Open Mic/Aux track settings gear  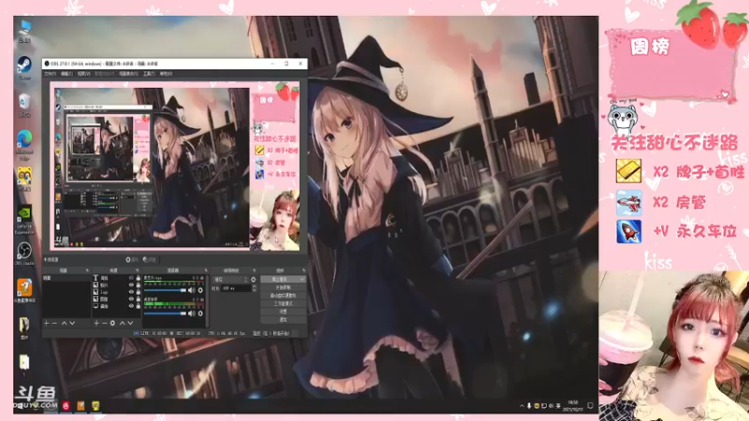tap(200, 290)
